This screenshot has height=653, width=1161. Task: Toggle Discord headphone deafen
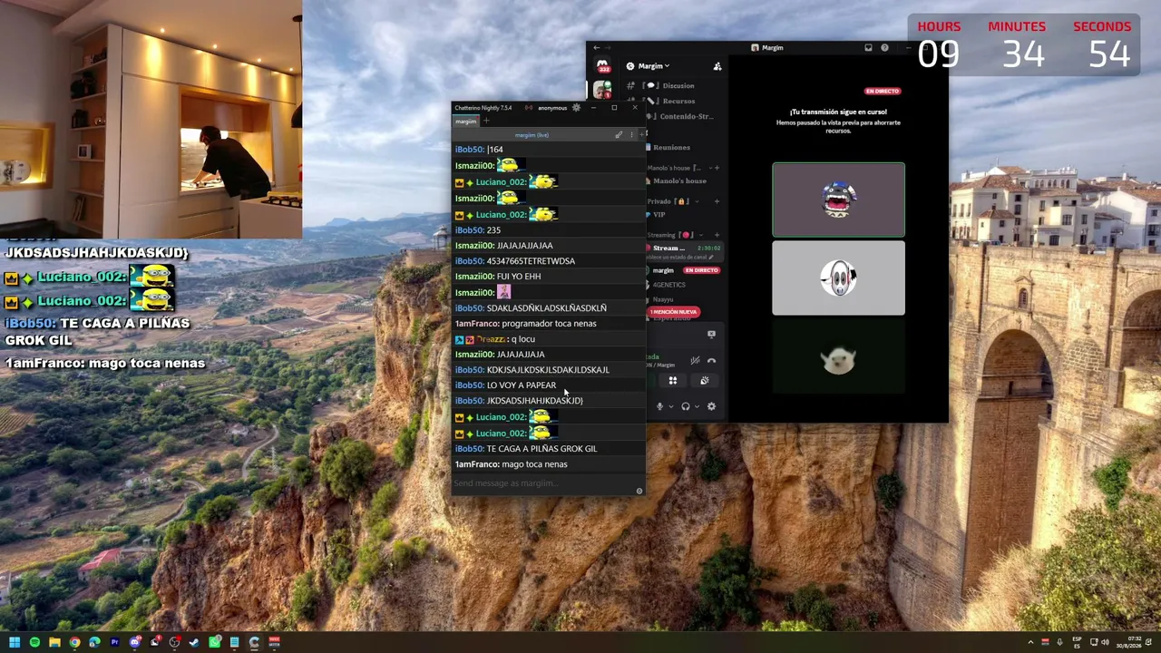(x=686, y=406)
